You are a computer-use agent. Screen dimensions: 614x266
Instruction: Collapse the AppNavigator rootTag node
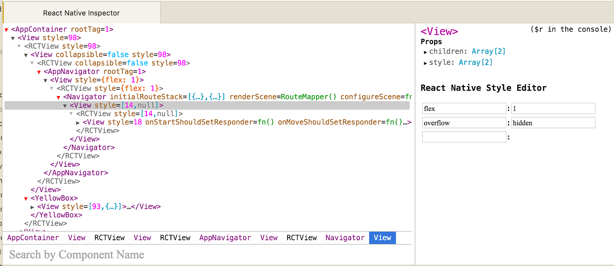coord(38,71)
